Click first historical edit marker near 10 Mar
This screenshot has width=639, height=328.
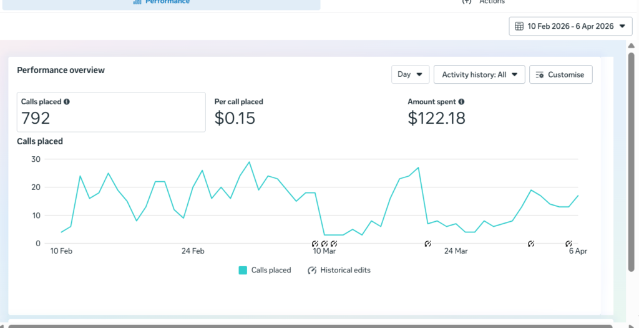point(315,244)
